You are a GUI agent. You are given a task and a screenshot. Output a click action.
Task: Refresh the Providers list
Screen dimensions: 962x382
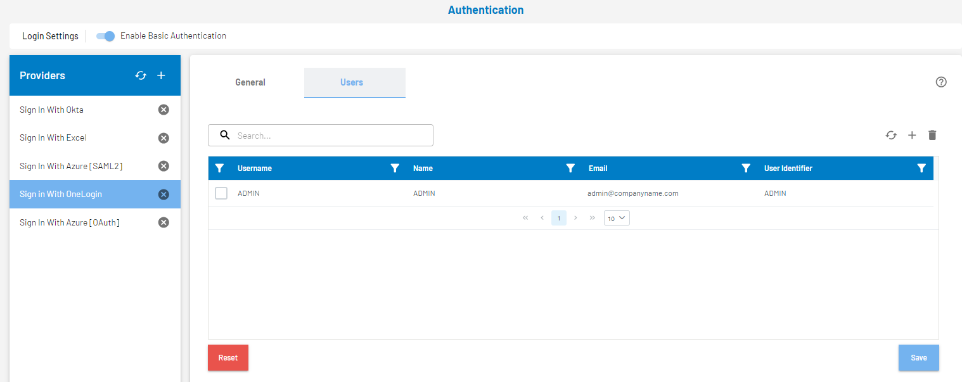tap(141, 75)
